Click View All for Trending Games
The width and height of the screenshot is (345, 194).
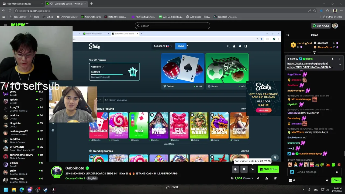tap(245, 151)
